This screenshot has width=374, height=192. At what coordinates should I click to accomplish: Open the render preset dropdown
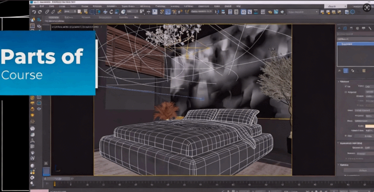point(303,12)
